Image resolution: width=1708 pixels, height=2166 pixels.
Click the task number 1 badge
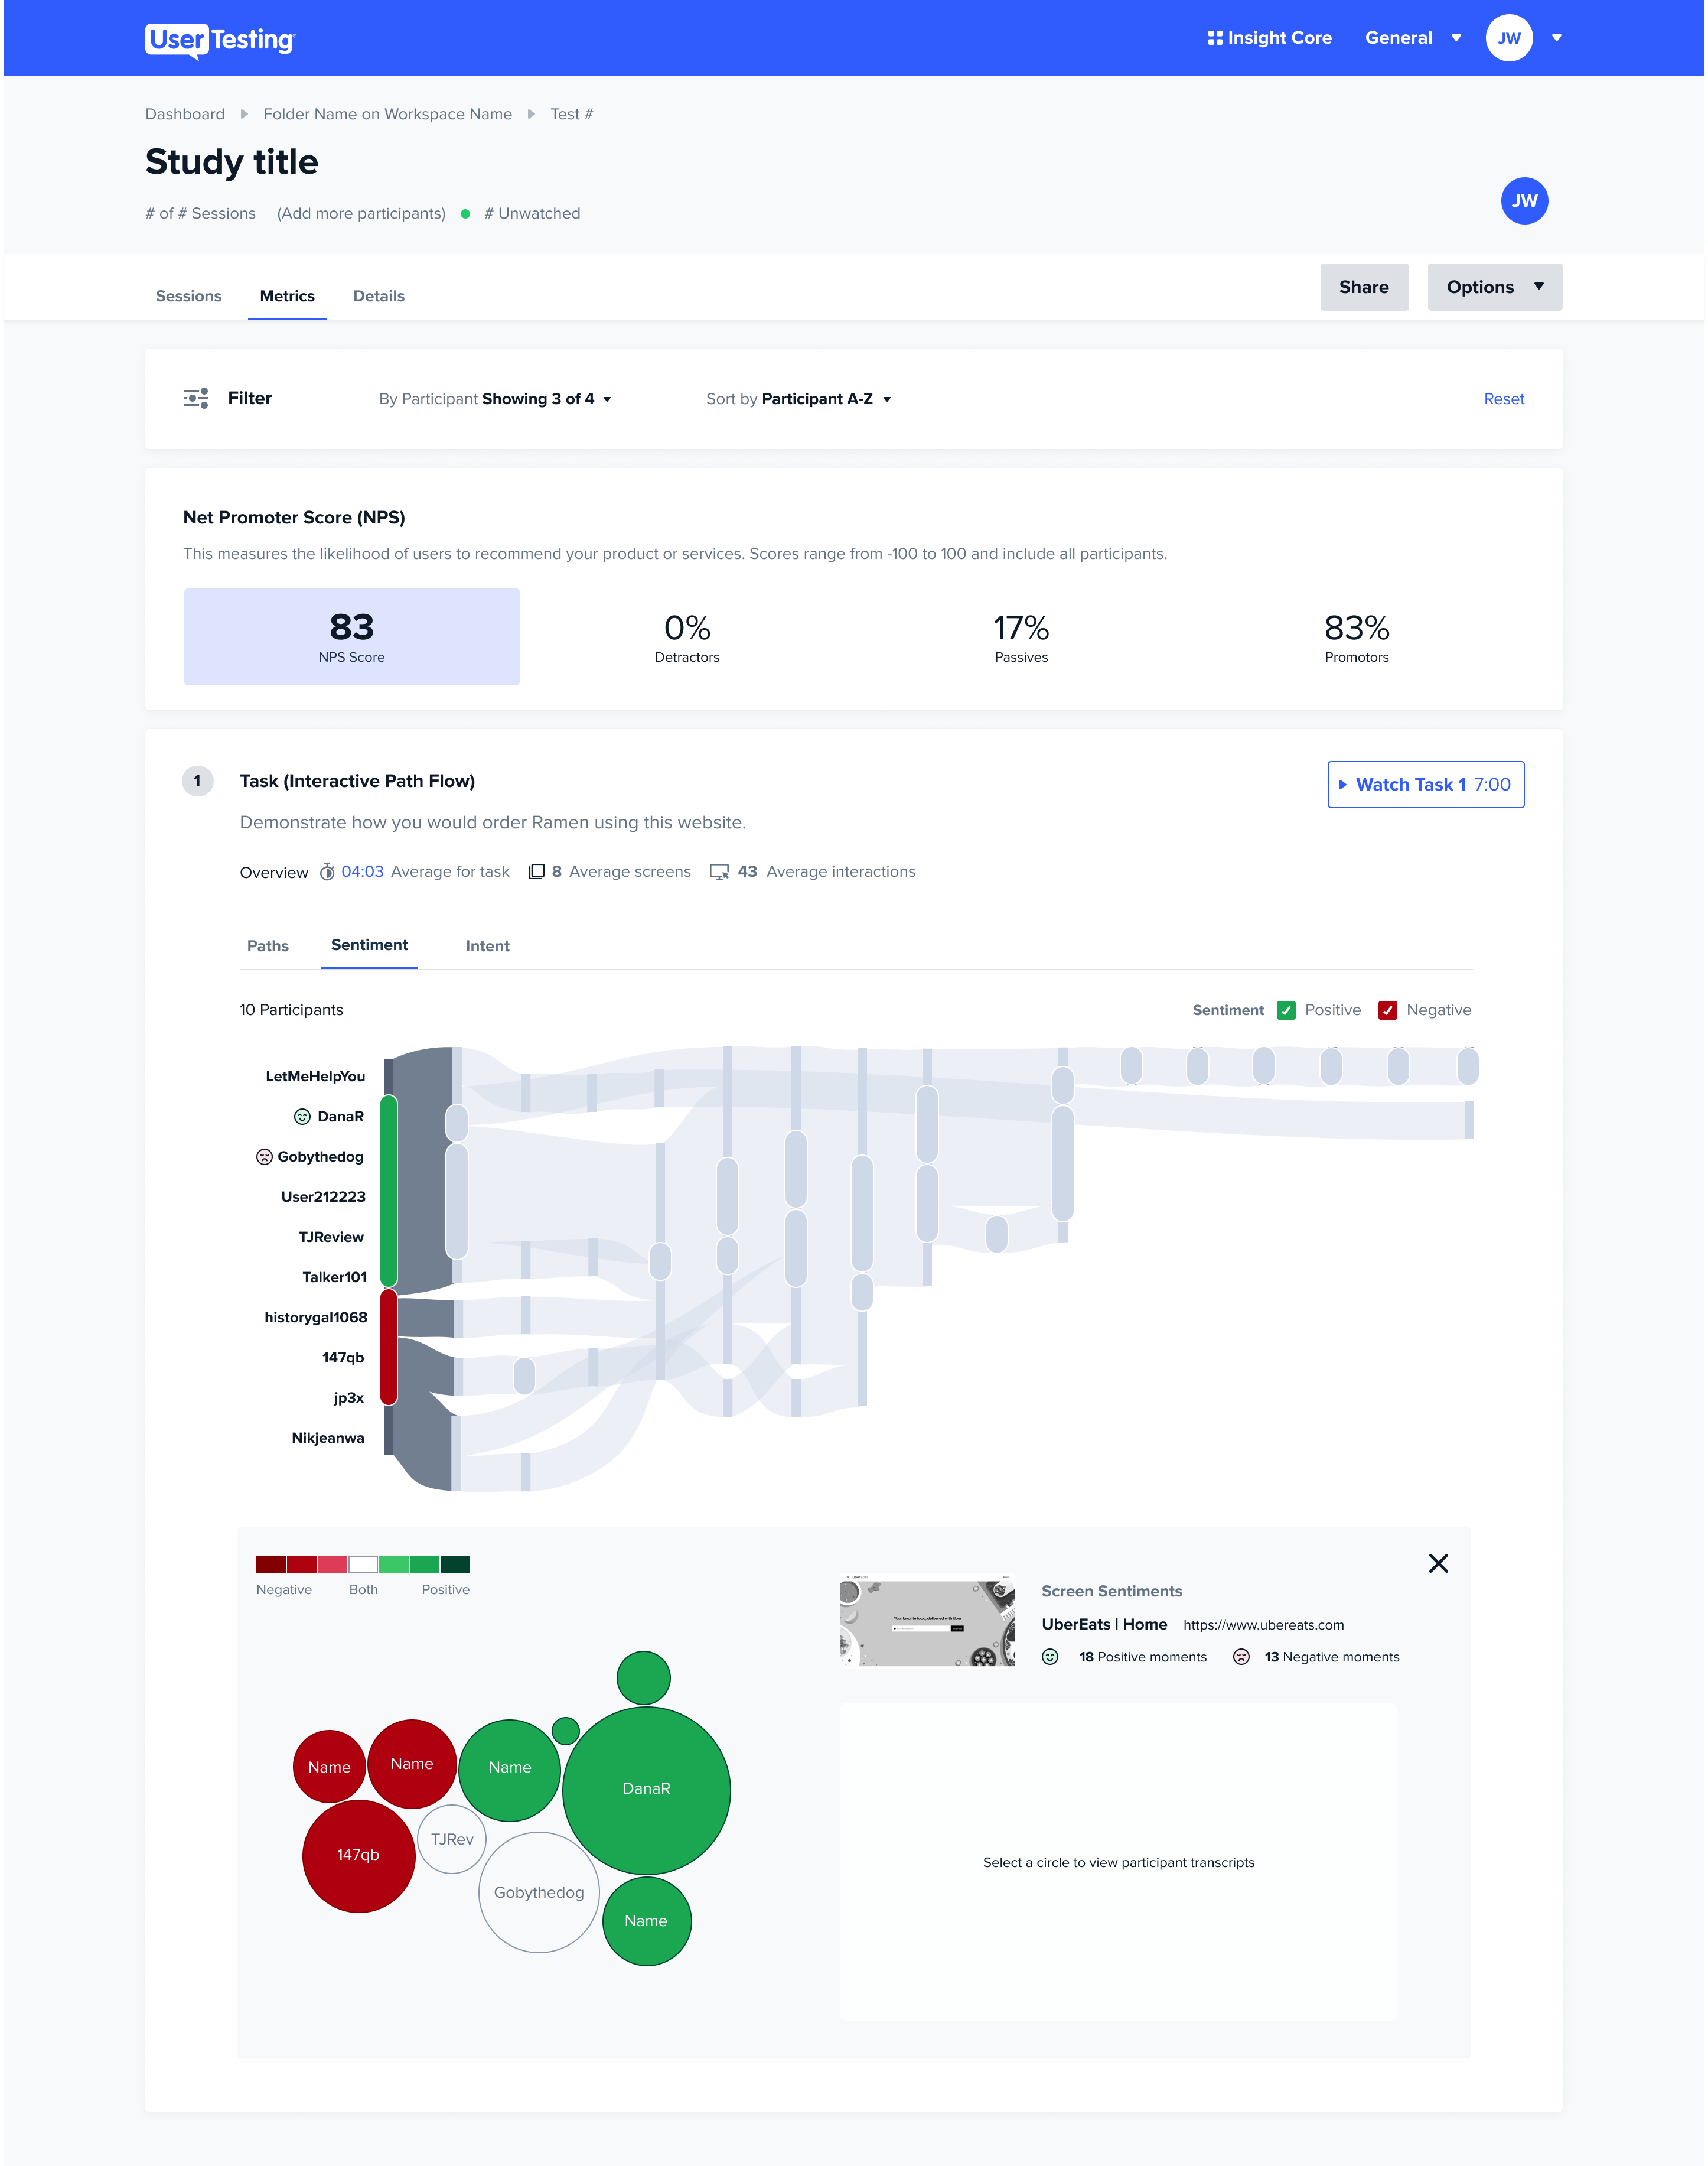pyautogui.click(x=197, y=780)
